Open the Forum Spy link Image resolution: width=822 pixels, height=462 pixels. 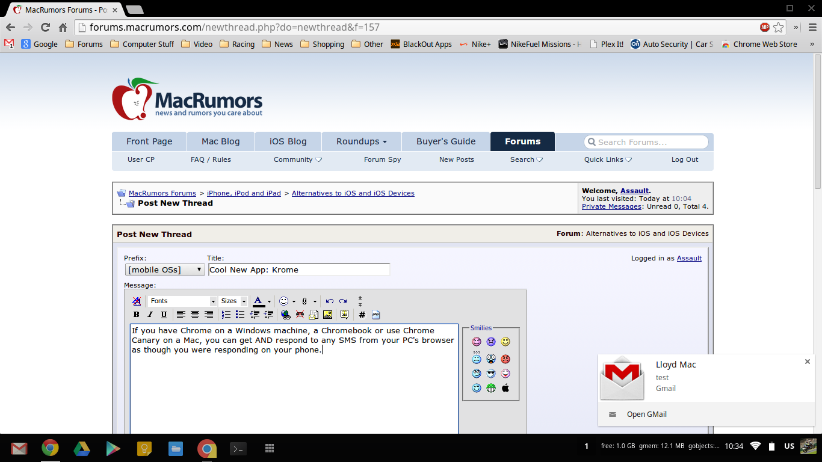pos(382,159)
